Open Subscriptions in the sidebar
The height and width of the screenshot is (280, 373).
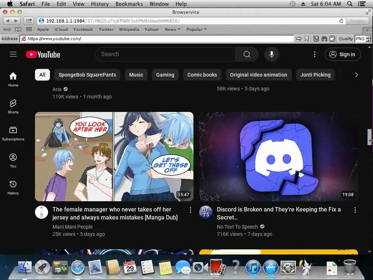13,133
